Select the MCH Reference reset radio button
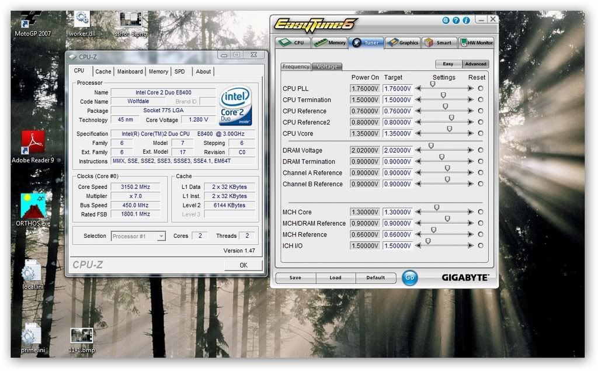Viewport: 598px width, 371px height. [481, 234]
